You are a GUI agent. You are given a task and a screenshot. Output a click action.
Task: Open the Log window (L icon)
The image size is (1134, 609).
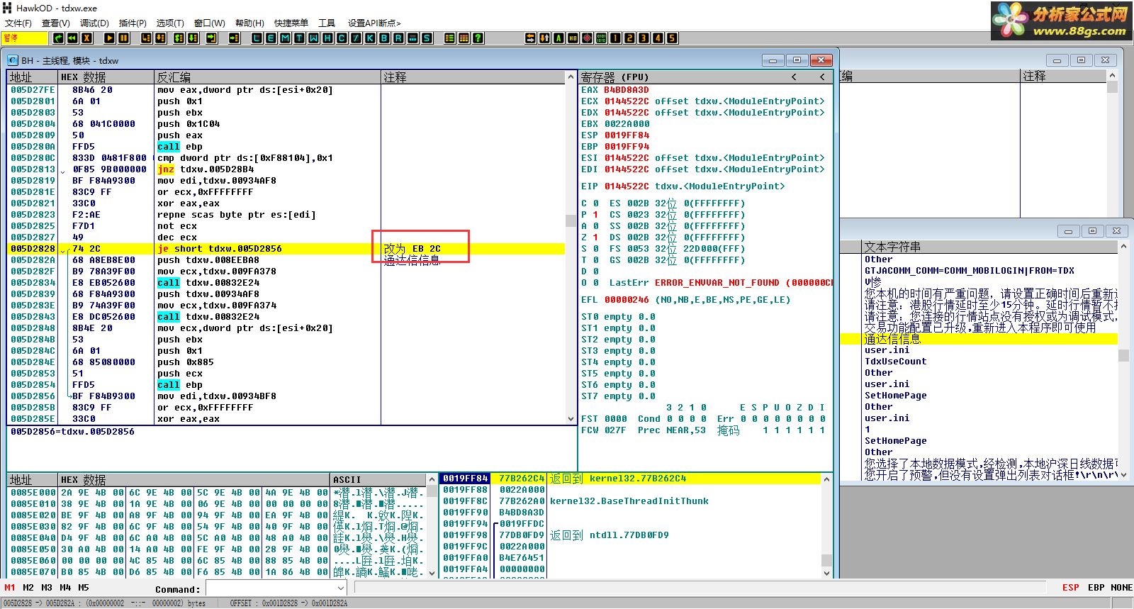point(257,38)
